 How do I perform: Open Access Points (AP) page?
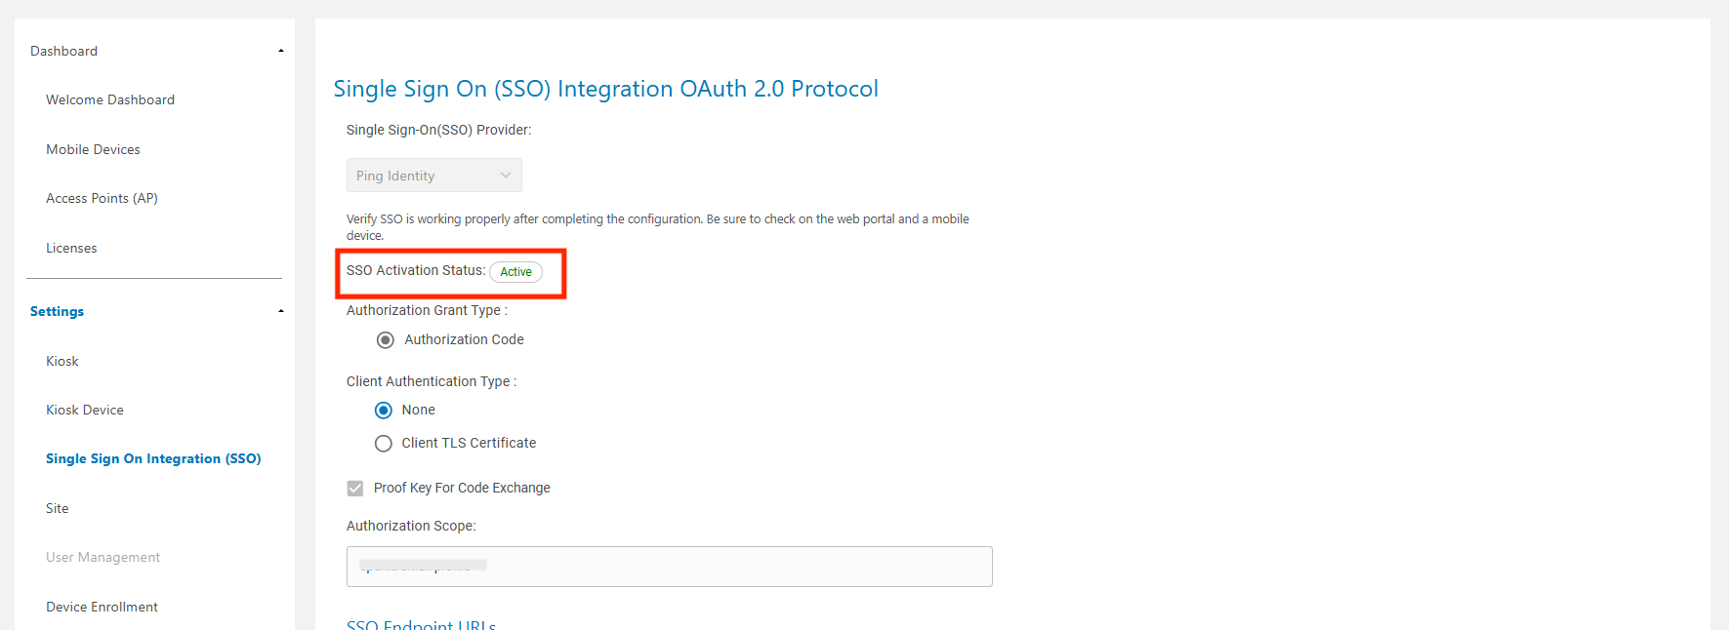(102, 198)
